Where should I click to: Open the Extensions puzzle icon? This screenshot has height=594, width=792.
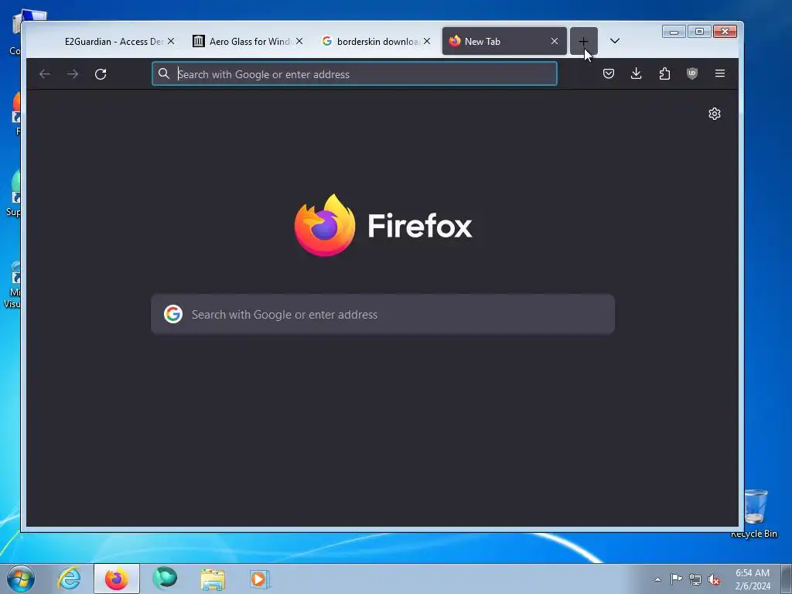click(664, 73)
